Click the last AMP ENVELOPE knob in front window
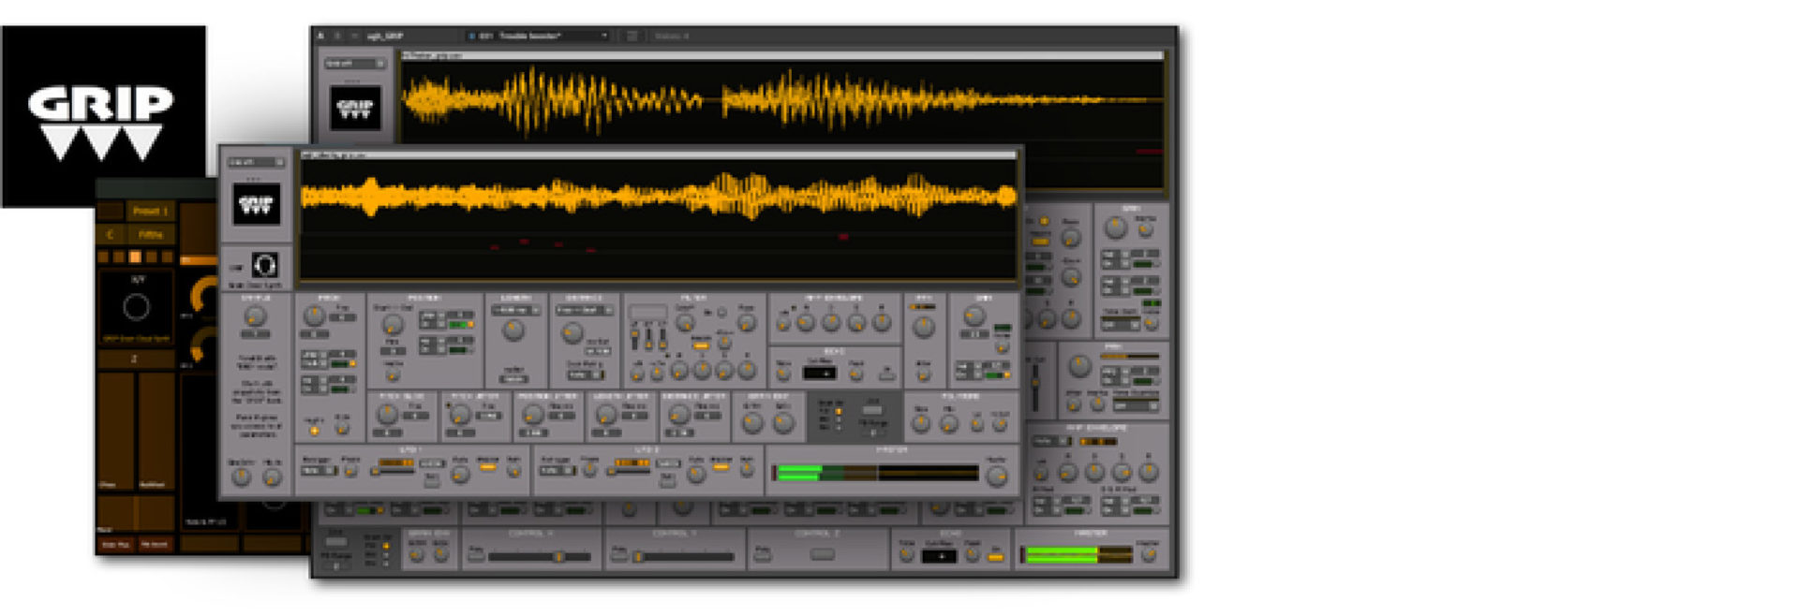This screenshot has height=616, width=1799. click(882, 323)
